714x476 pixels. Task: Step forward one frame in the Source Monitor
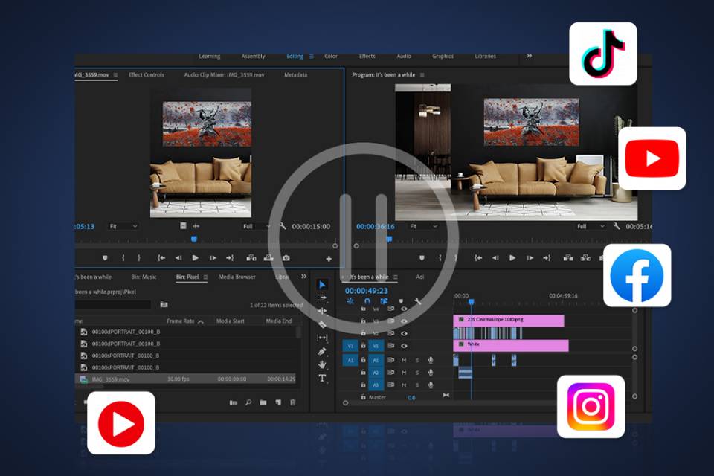[x=213, y=258]
